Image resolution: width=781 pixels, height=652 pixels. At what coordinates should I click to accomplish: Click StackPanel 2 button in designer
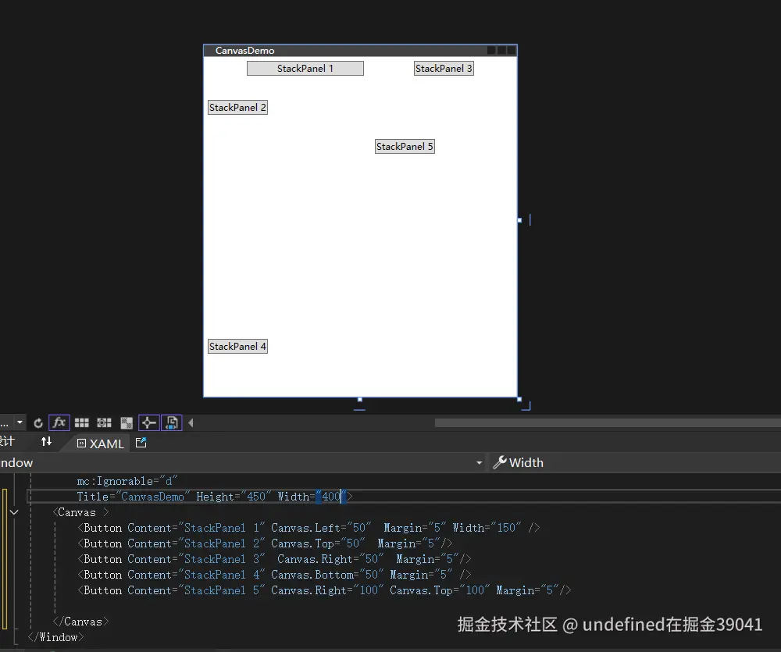point(237,108)
